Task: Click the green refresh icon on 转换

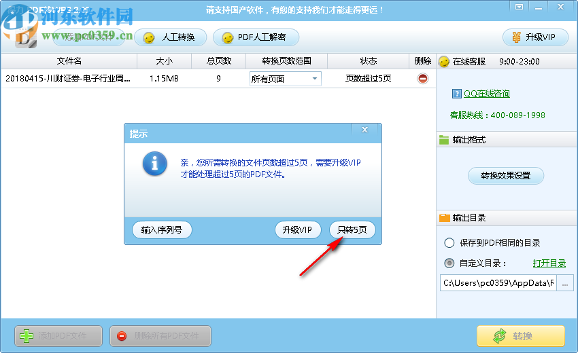Action: [500, 336]
